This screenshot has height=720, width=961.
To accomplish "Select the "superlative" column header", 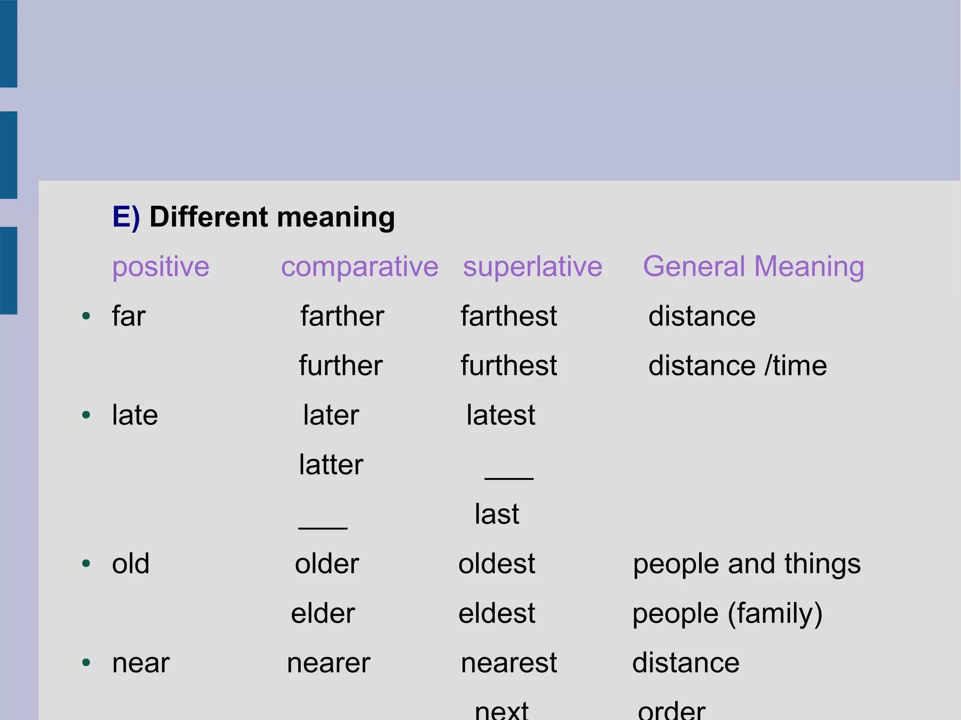I will (x=532, y=267).
